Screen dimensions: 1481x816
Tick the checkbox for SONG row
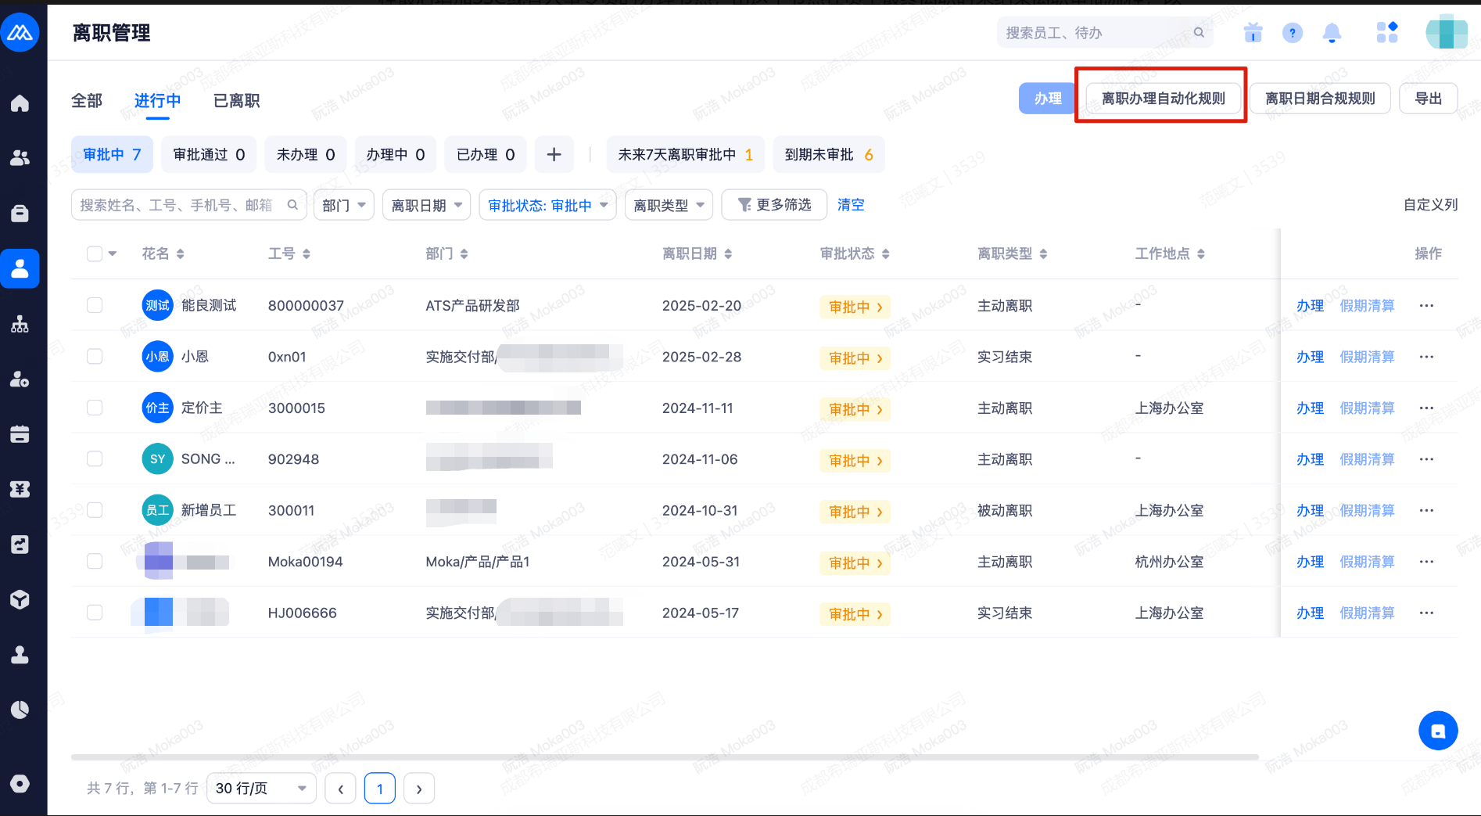pyautogui.click(x=95, y=458)
